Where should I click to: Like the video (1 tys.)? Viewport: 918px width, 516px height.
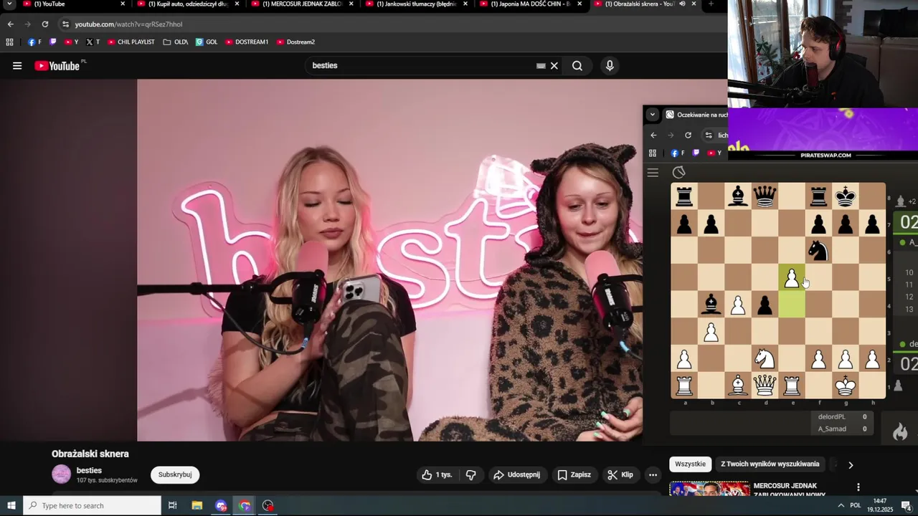click(437, 474)
